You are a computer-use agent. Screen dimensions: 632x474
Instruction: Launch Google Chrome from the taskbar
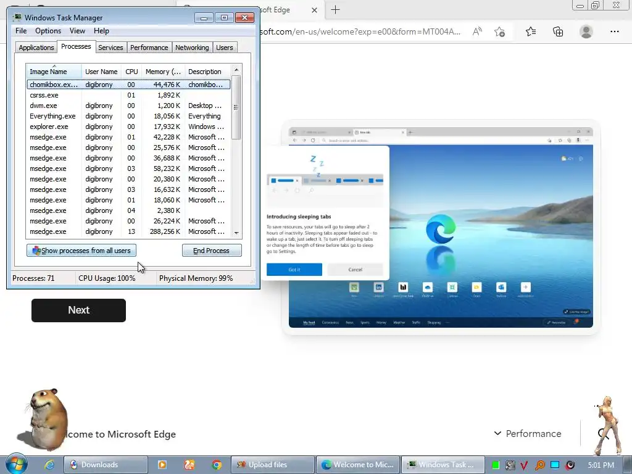(217, 465)
